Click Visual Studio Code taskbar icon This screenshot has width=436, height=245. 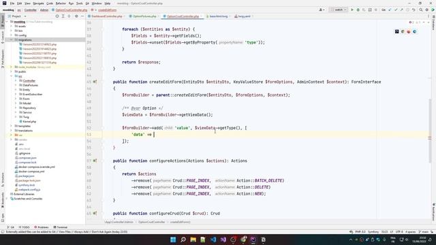pyautogui.click(x=213, y=240)
